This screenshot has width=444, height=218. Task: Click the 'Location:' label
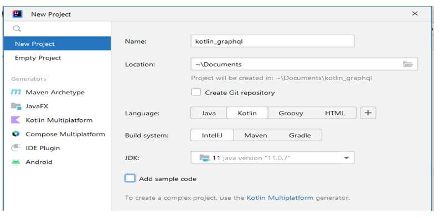click(140, 65)
